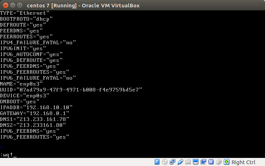The image size is (265, 166).
Task: Open the USB devices indicator
Action: coord(180,162)
